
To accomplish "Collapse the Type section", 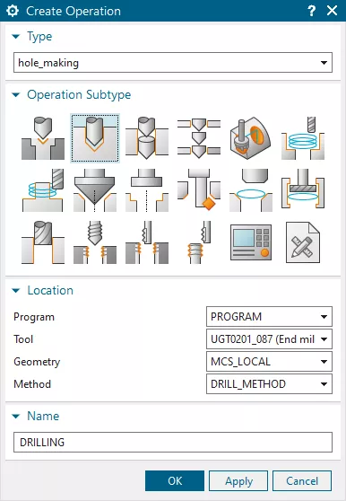I will [15, 37].
